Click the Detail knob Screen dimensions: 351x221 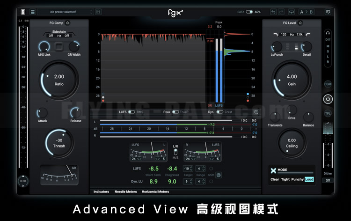(x=307, y=47)
